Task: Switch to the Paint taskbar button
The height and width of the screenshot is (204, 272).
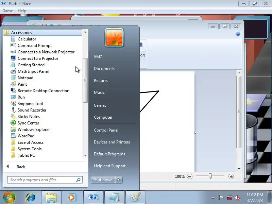Action: point(135,198)
